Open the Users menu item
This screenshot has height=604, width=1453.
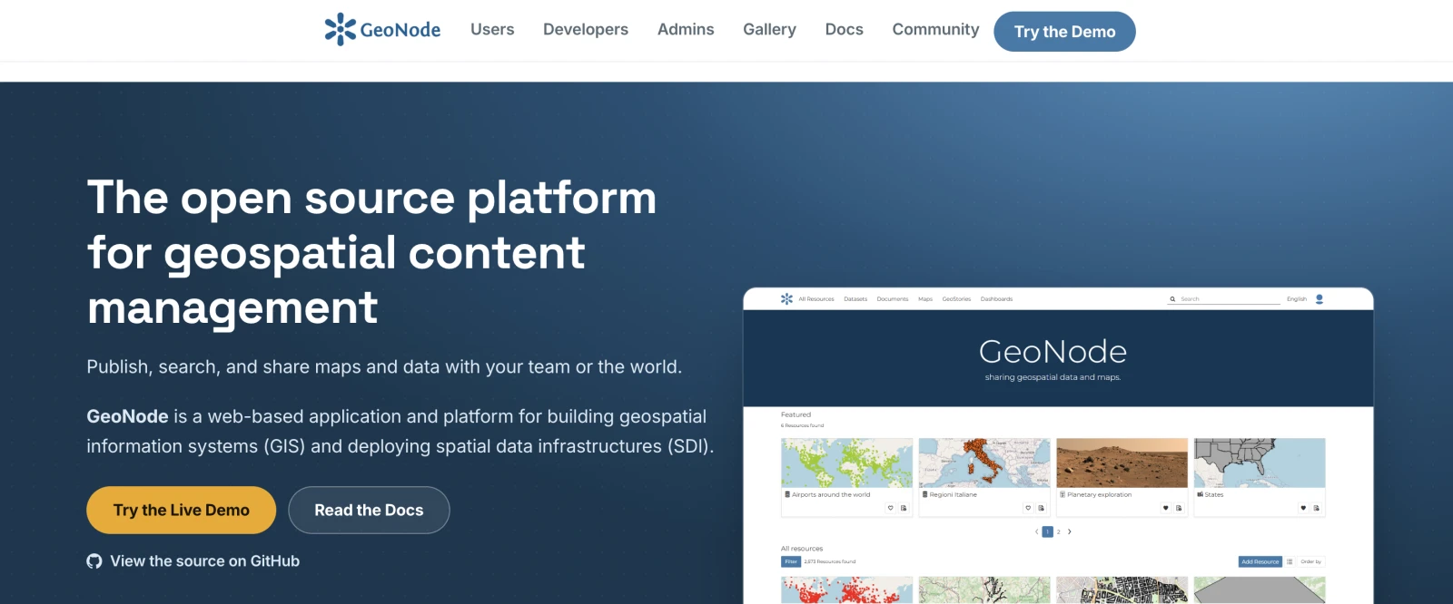(492, 30)
